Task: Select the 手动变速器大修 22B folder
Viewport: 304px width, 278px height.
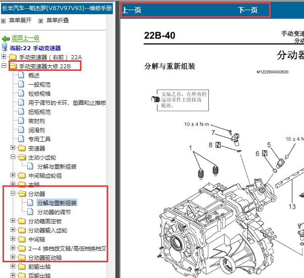Action: point(45,66)
